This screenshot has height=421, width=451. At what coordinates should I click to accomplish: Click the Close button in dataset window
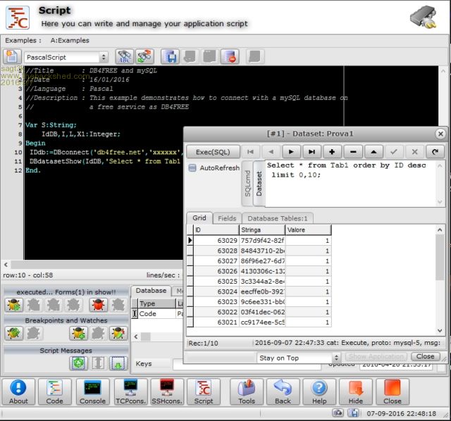[425, 357]
